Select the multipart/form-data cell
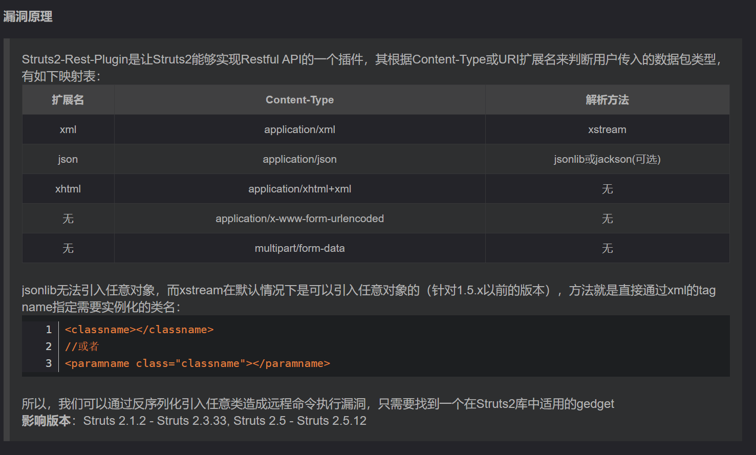756x455 pixels. pyautogui.click(x=299, y=248)
